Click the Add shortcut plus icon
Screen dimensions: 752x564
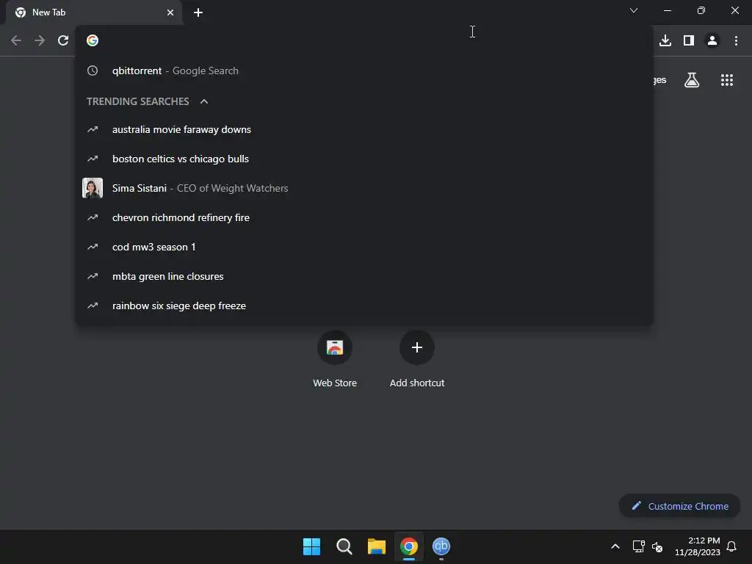point(417,347)
